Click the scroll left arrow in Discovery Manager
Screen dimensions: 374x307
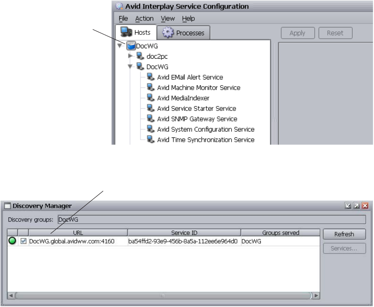11,296
